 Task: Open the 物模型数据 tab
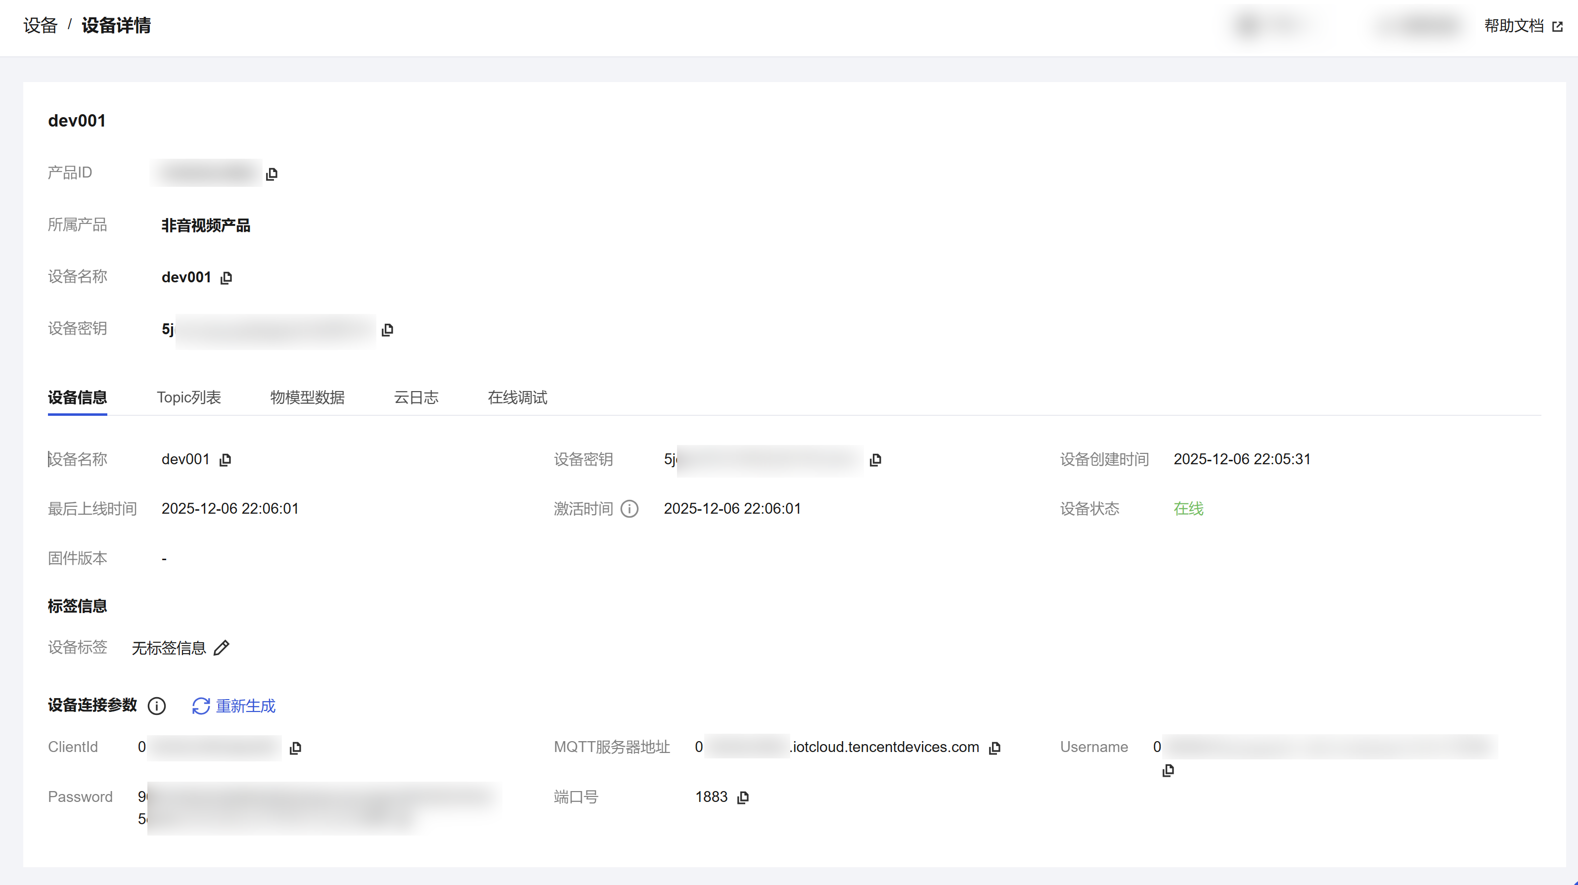[x=307, y=398]
